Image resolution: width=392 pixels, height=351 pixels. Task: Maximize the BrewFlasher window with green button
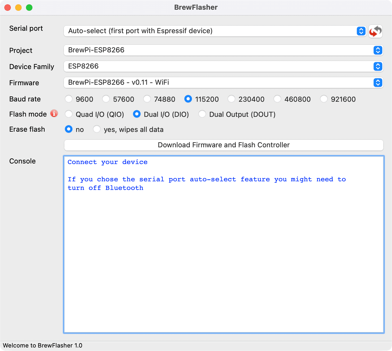[29, 8]
